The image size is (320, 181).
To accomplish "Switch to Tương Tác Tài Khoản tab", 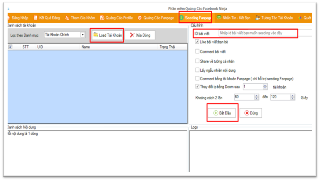I will pos(274,18).
